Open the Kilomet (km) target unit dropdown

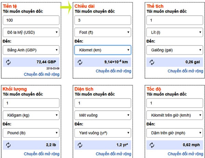click(103, 50)
